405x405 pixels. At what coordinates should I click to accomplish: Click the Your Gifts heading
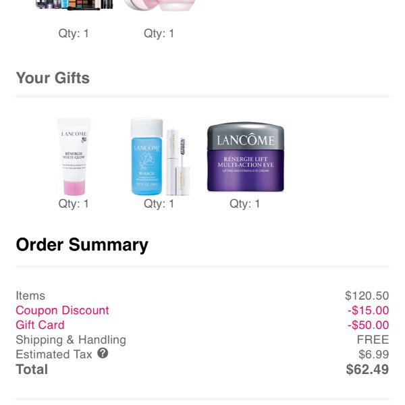pyautogui.click(x=53, y=78)
